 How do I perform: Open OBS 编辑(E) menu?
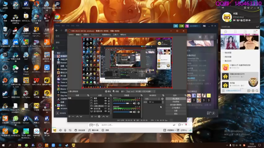click(79, 35)
